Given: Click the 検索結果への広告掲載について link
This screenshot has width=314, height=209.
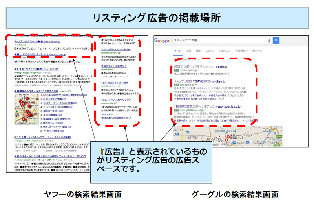Looking at the screenshot, I should pyautogui.click(x=117, y=118).
